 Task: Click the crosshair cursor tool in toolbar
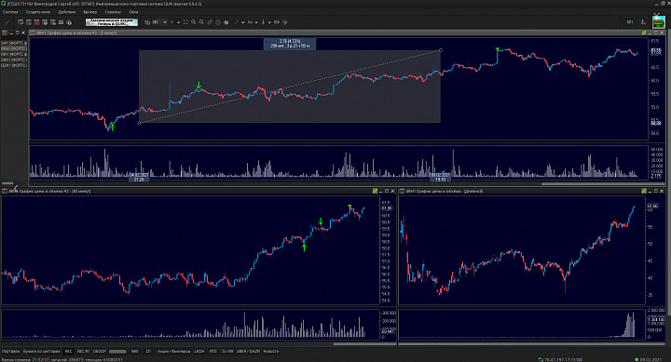click(x=172, y=21)
